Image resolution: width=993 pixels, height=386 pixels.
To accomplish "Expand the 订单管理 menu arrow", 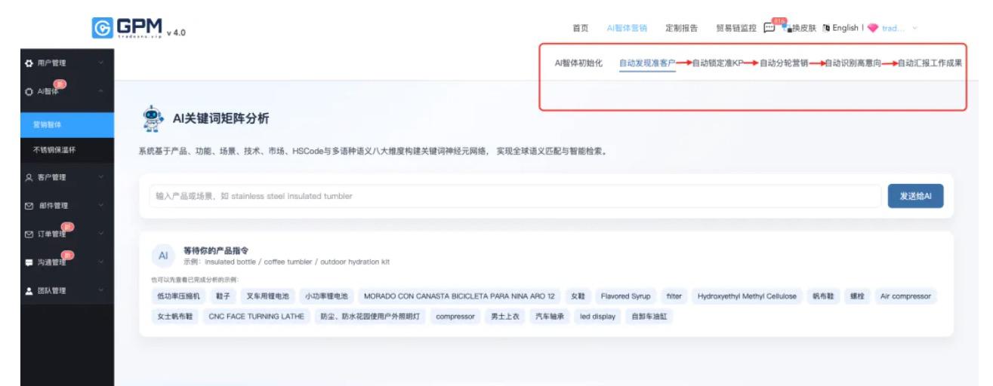I will (100, 234).
